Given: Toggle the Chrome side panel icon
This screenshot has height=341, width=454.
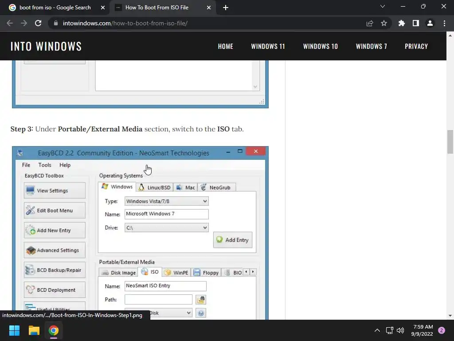Looking at the screenshot, I should (416, 23).
